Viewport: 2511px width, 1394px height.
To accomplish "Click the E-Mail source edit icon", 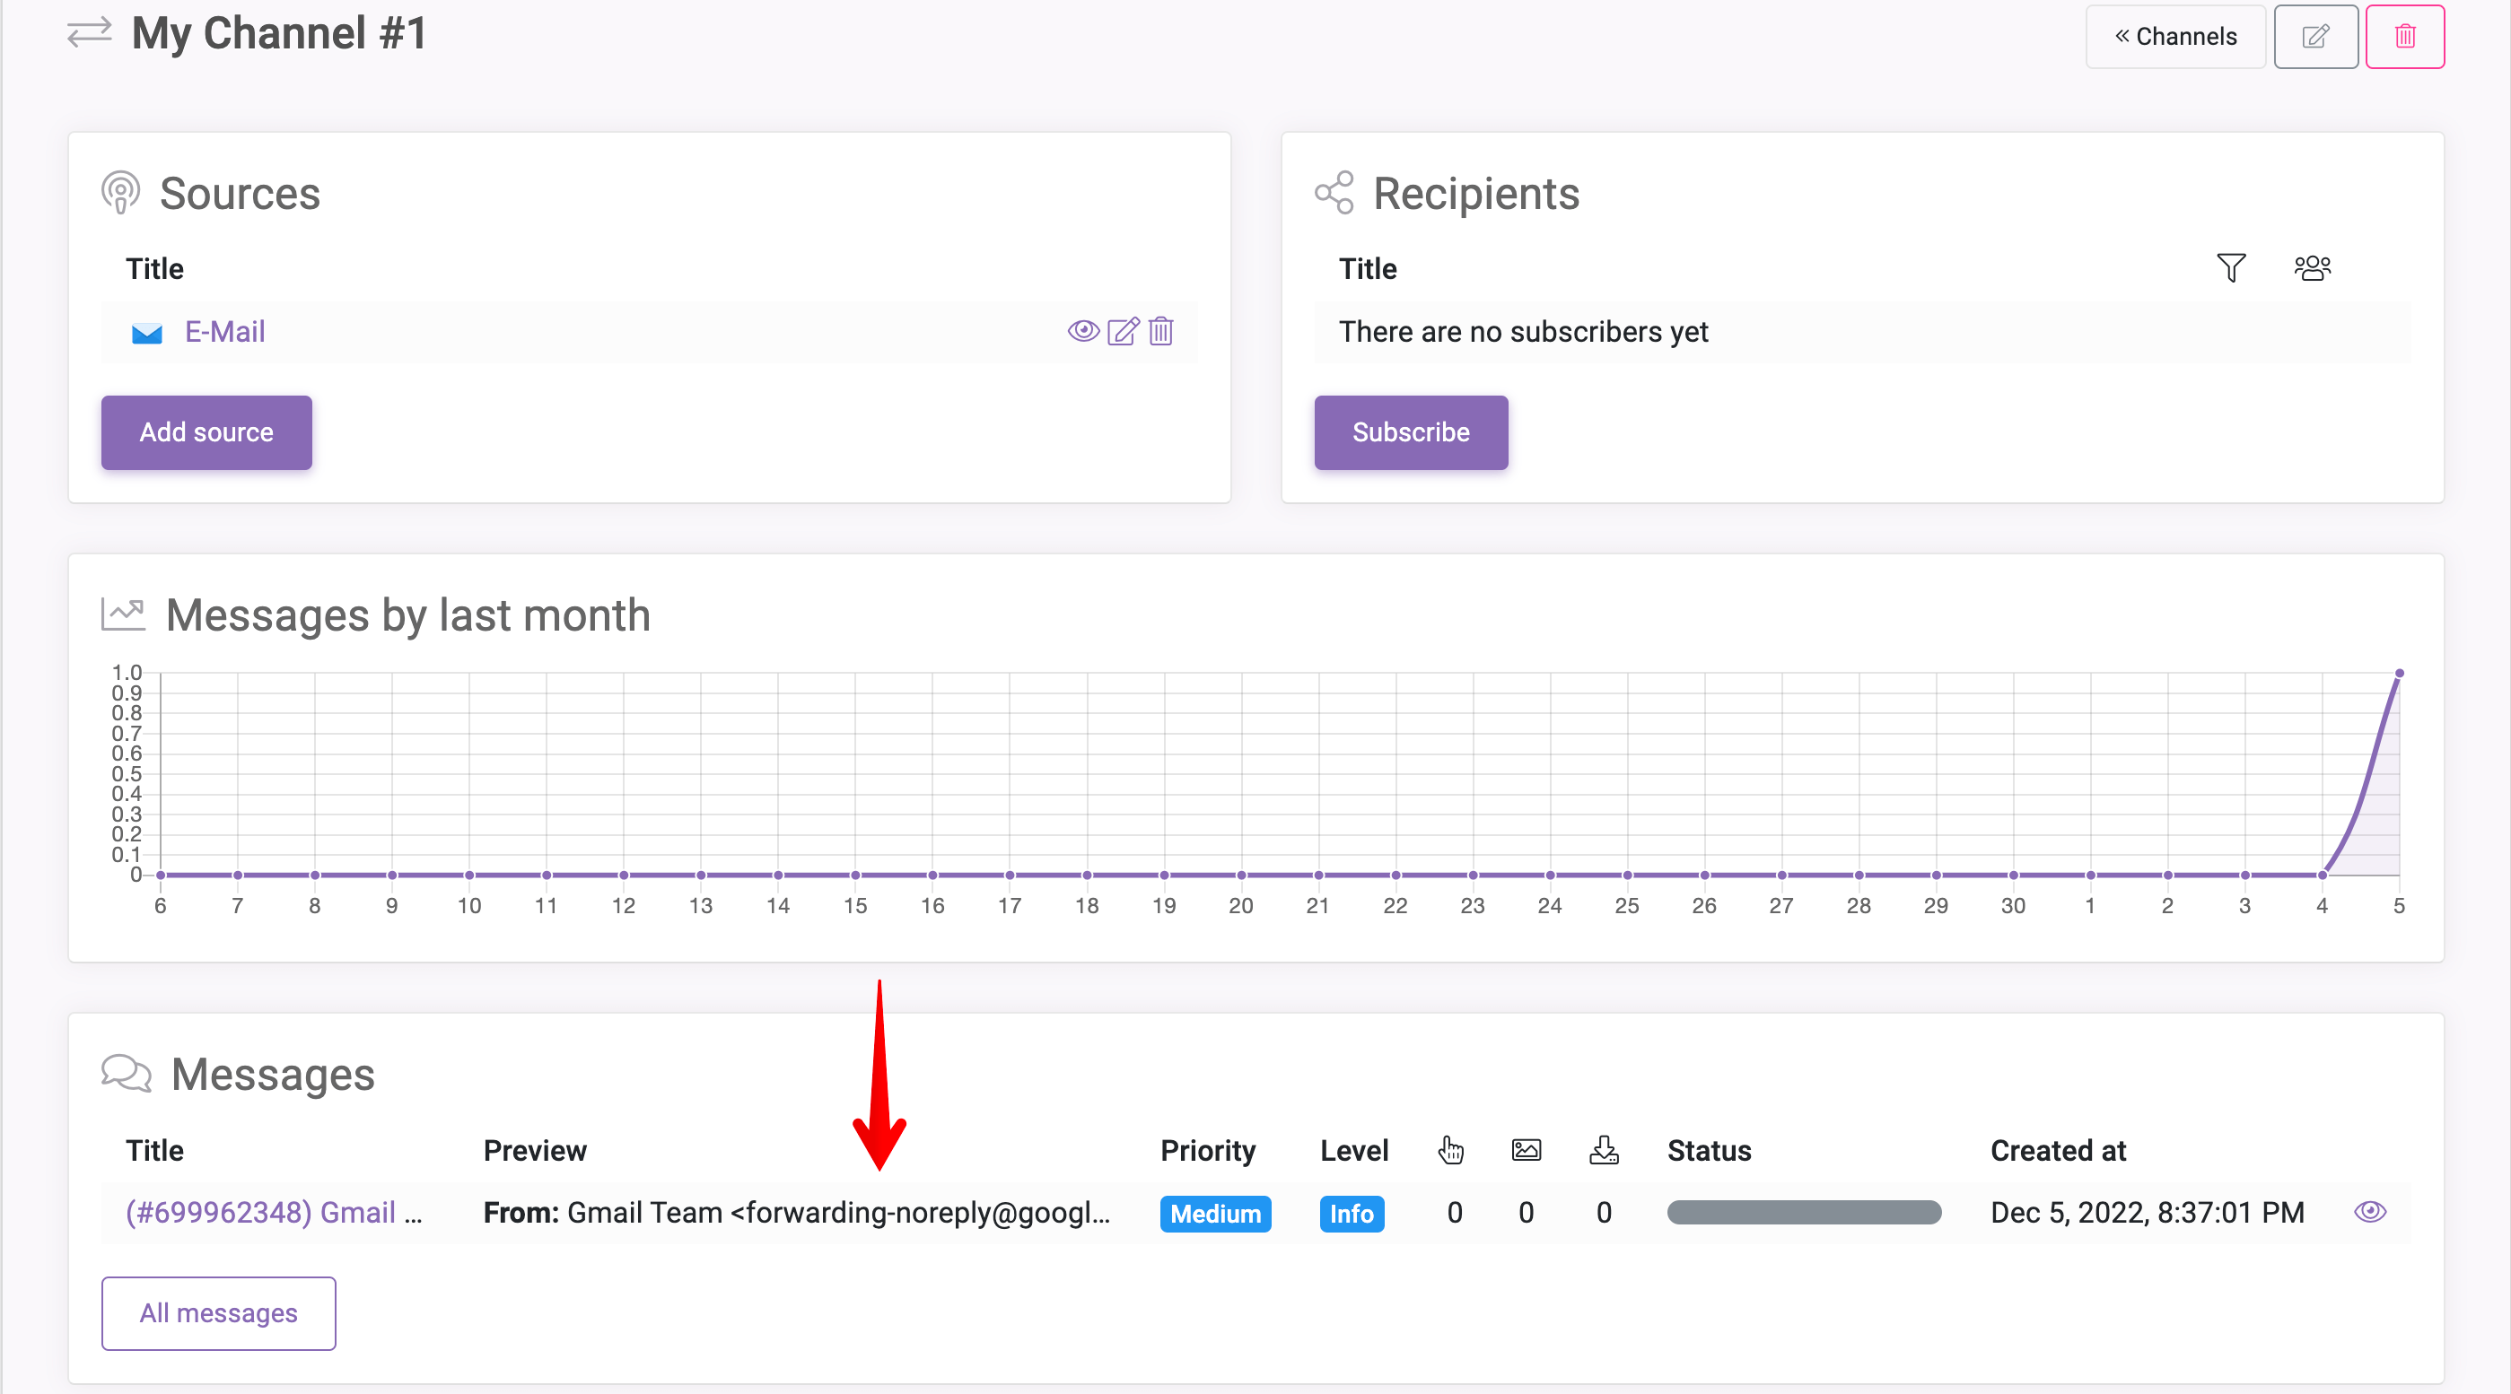I will click(1122, 329).
